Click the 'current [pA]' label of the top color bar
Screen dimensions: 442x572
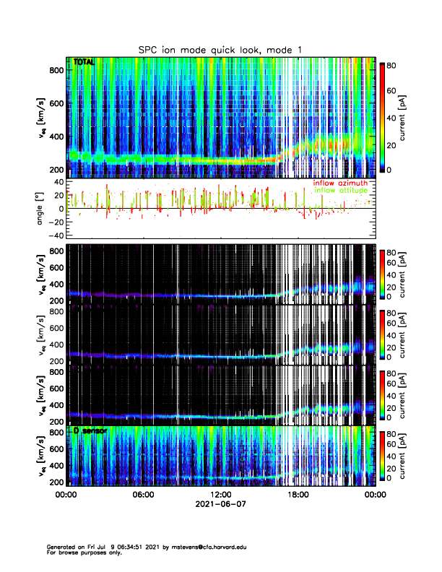412,116
